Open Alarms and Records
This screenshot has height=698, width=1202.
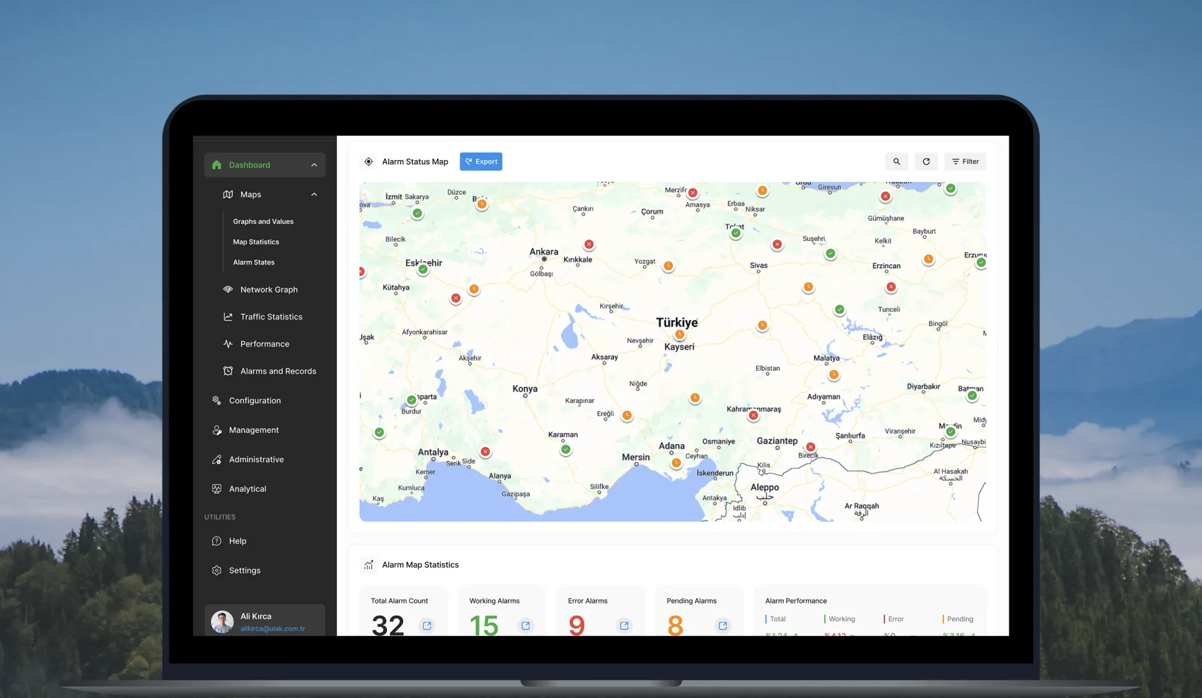tap(278, 372)
